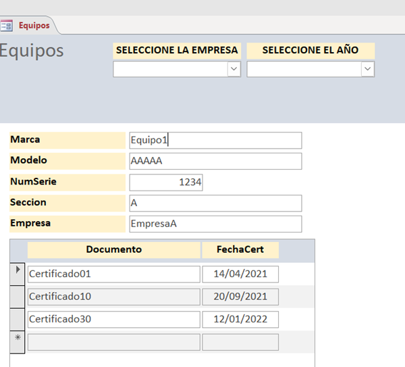Image resolution: width=405 pixels, height=367 pixels.
Task: Select the Equipos form tab
Action: coord(33,26)
